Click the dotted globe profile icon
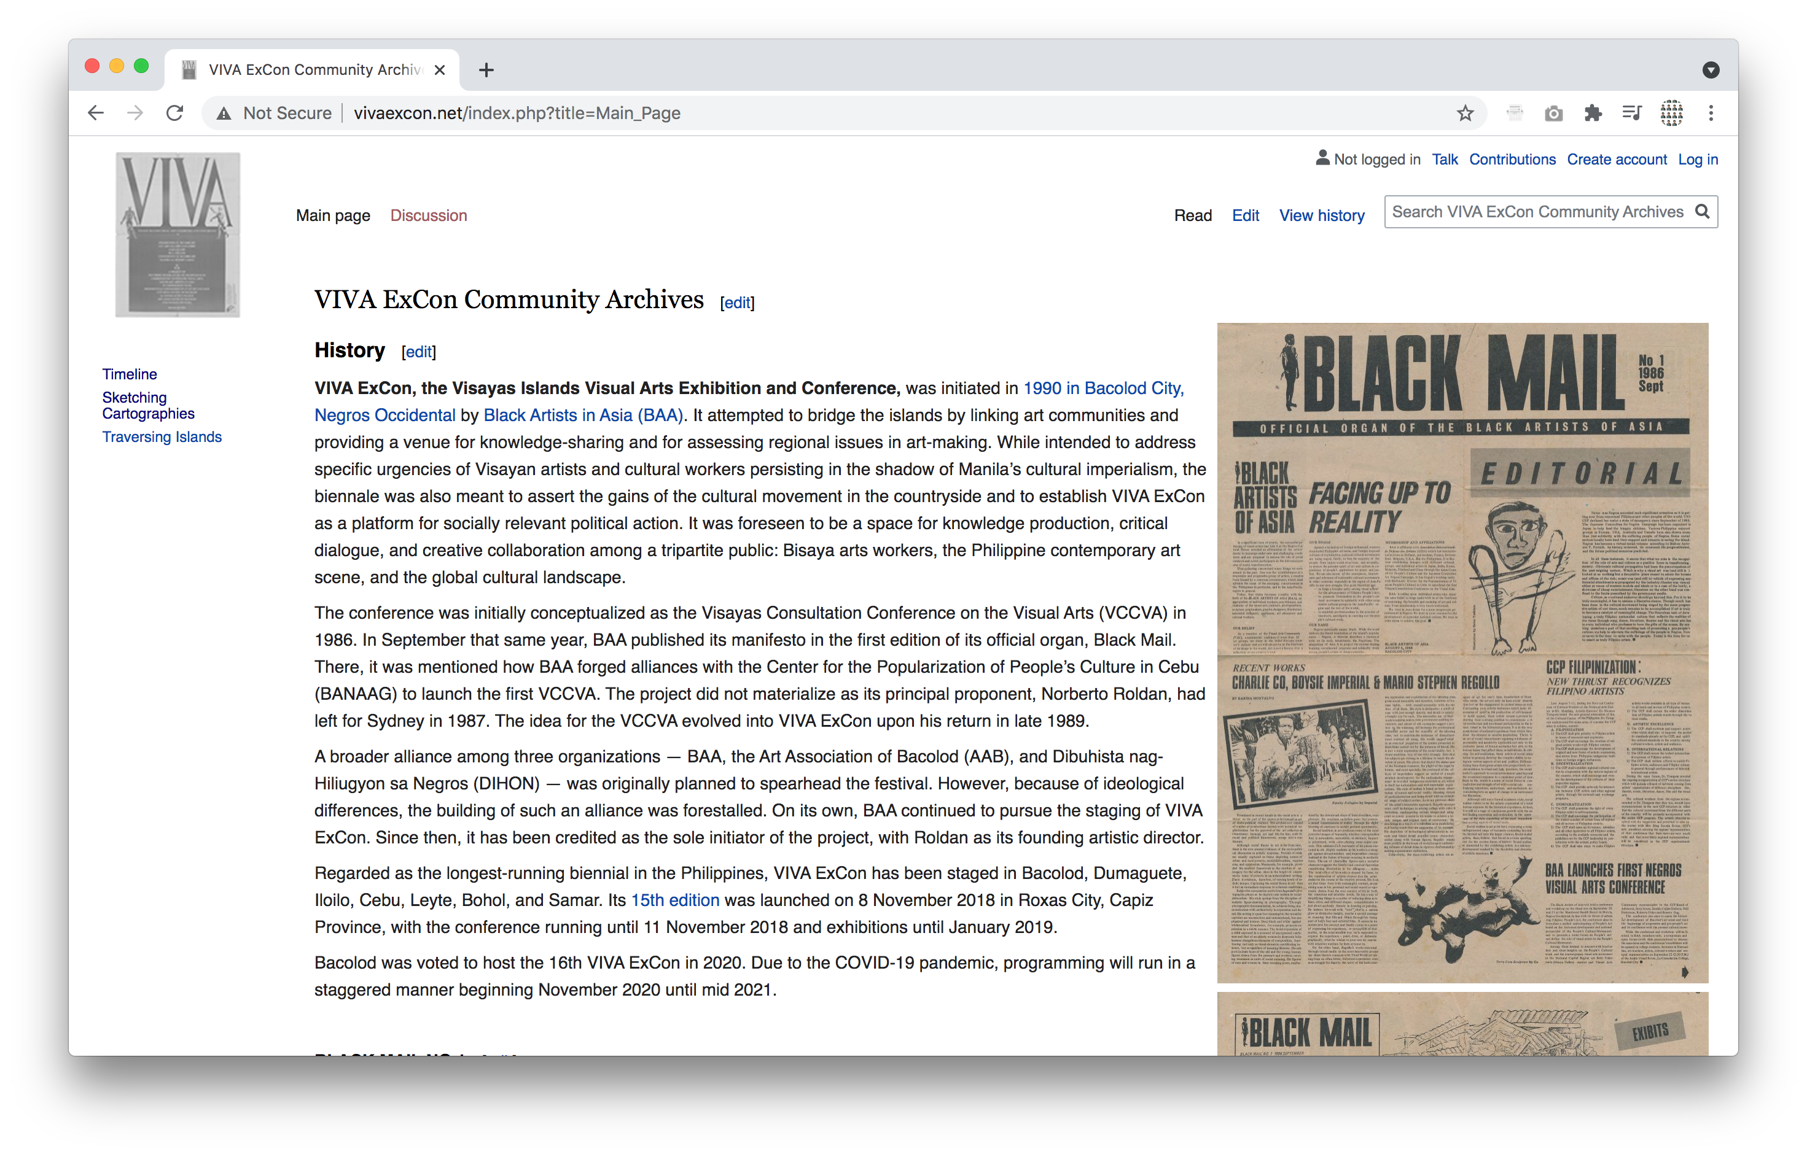This screenshot has width=1807, height=1154. click(x=1671, y=113)
